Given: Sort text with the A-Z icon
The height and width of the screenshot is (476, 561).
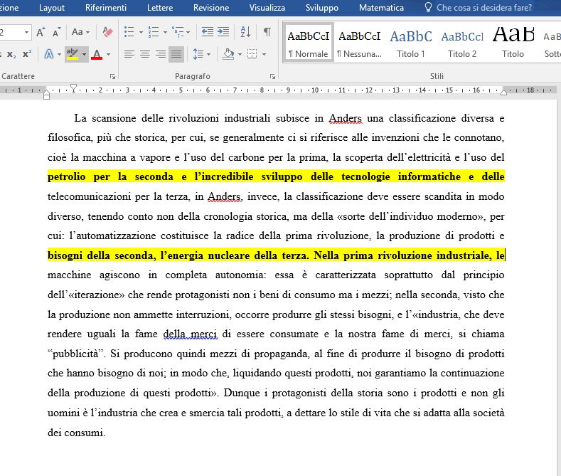Looking at the screenshot, I should 245,32.
